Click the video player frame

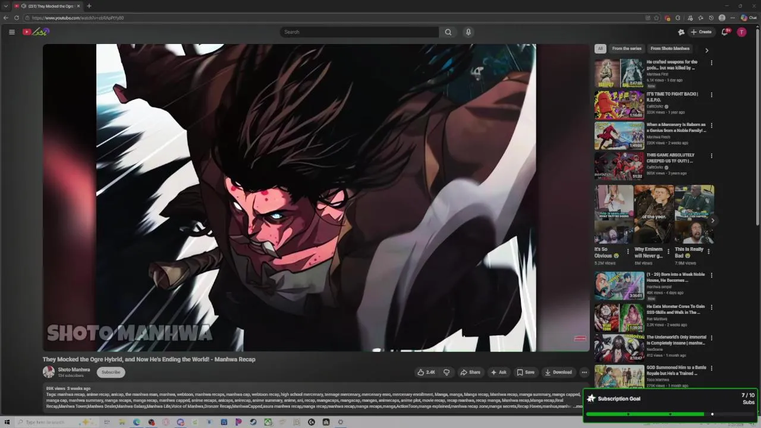point(316,197)
